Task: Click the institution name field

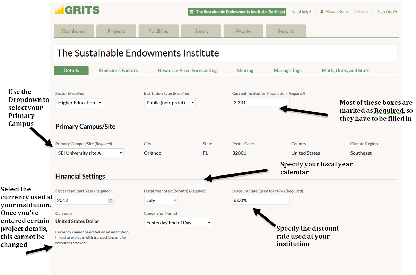Action: pyautogui.click(x=226, y=53)
